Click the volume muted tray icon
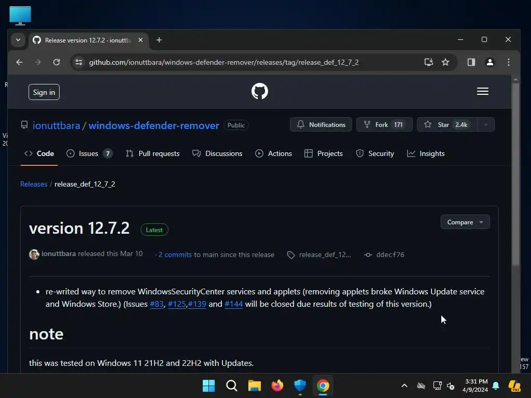Image resolution: width=531 pixels, height=398 pixels. [451, 386]
